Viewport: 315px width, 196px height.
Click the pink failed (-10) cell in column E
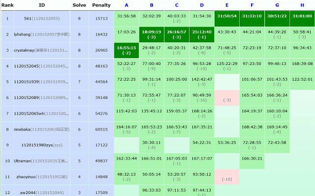tap(227, 177)
